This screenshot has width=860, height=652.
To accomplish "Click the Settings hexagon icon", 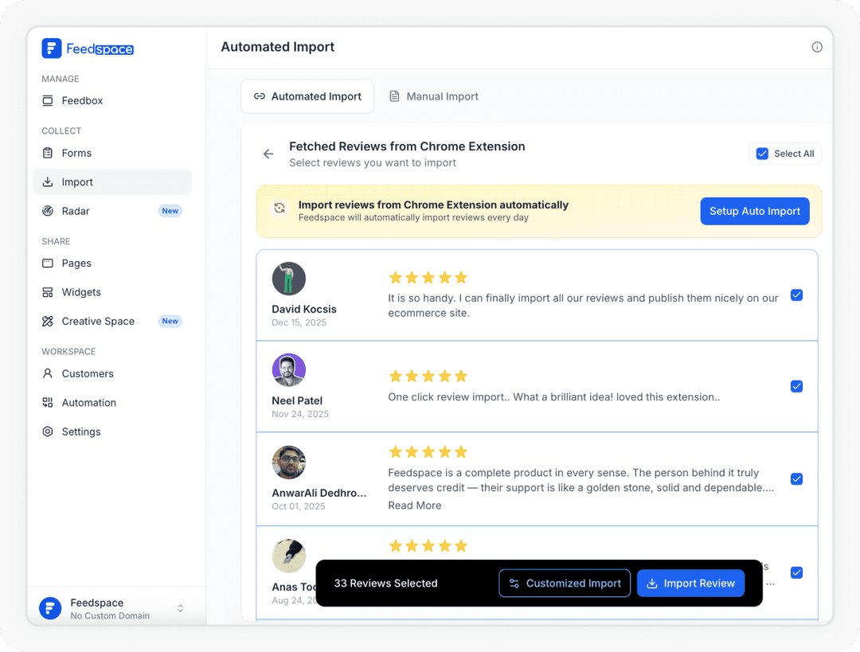I will tap(48, 431).
